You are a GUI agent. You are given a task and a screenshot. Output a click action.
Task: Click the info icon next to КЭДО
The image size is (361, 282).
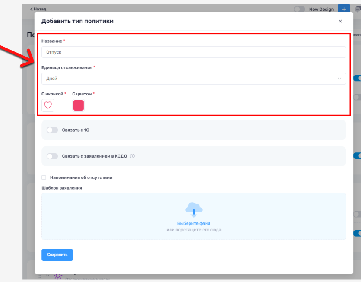pos(133,156)
